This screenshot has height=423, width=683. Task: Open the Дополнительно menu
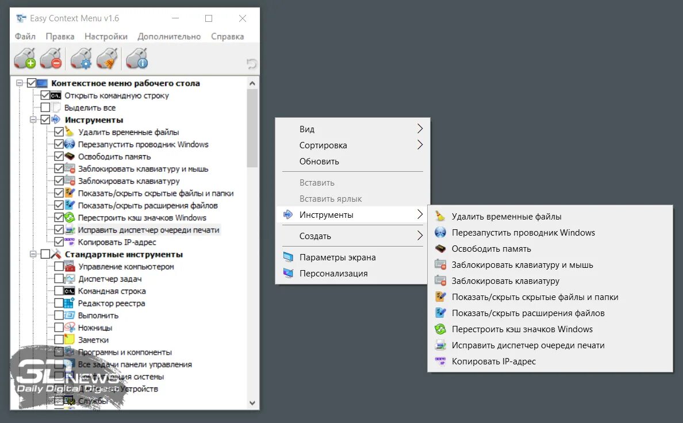(169, 36)
